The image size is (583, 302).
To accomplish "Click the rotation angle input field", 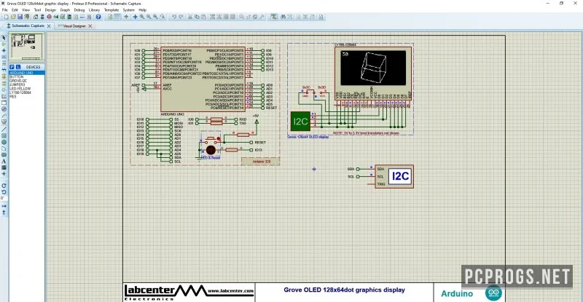I will point(4,198).
